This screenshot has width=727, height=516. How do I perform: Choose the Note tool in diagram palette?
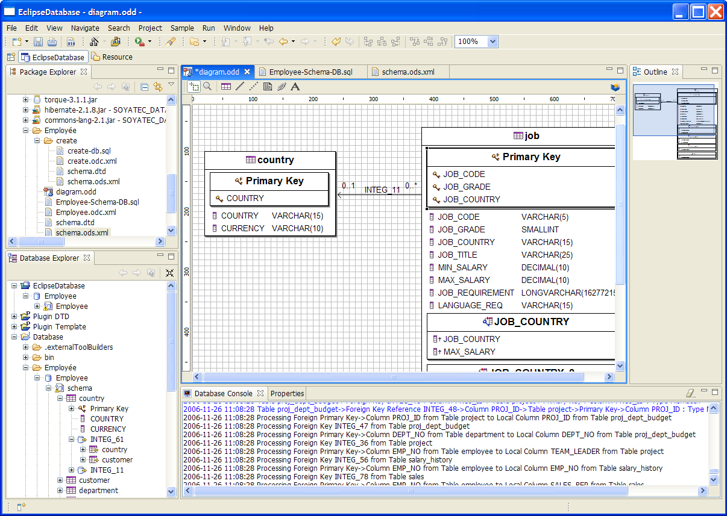pyautogui.click(x=268, y=86)
